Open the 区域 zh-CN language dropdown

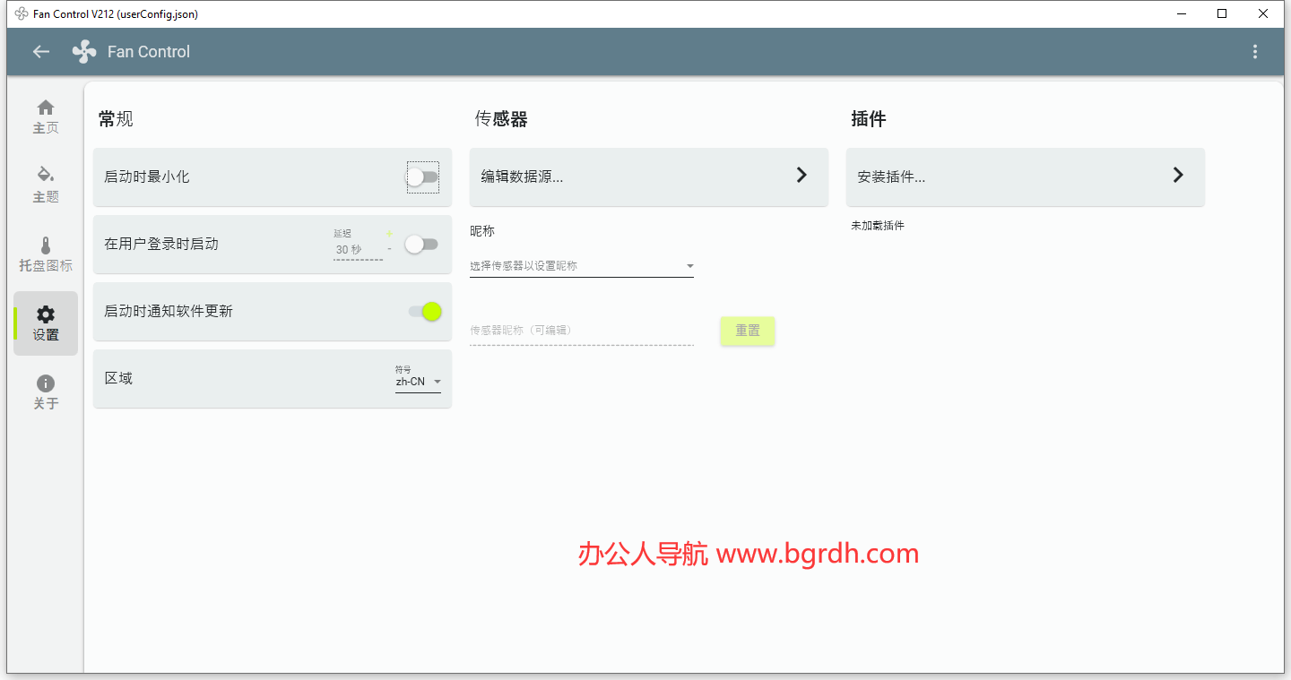click(x=418, y=380)
